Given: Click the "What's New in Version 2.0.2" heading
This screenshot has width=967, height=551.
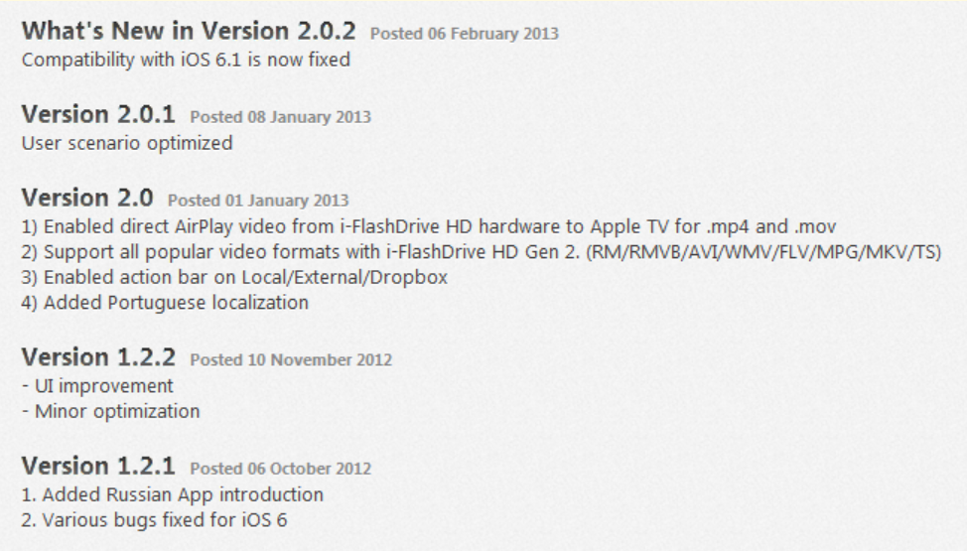Looking at the screenshot, I should (189, 31).
